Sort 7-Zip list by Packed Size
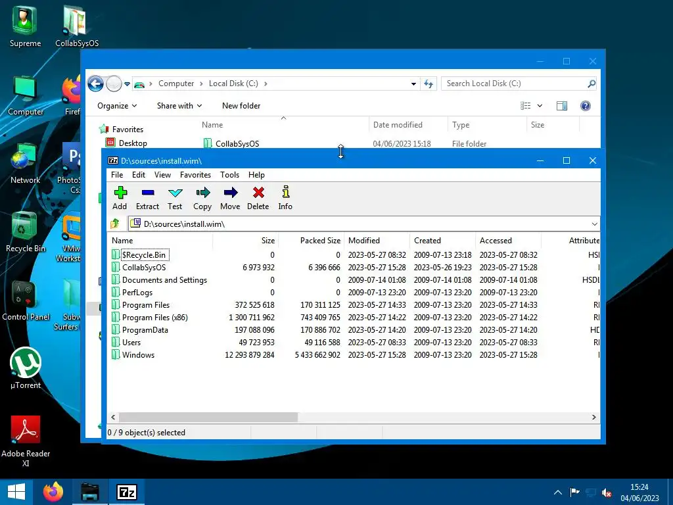The height and width of the screenshot is (505, 673). click(311, 241)
